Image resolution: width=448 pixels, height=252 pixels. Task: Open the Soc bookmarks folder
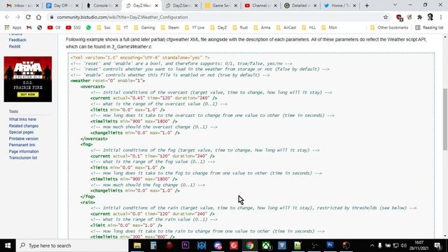coord(104,27)
